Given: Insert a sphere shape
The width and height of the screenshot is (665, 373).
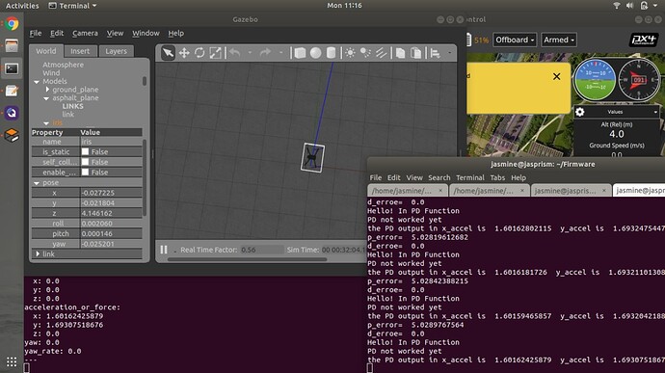Looking at the screenshot, I should tap(315, 53).
